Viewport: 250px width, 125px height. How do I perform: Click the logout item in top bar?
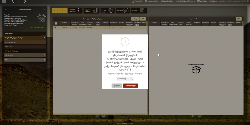point(213,1)
